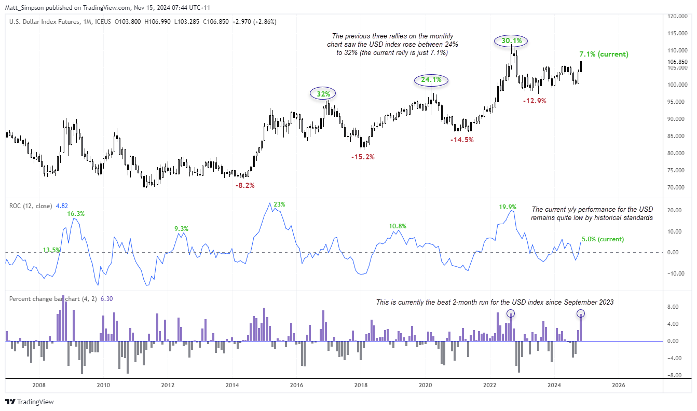Click the 13.5% ROC label

(52, 250)
